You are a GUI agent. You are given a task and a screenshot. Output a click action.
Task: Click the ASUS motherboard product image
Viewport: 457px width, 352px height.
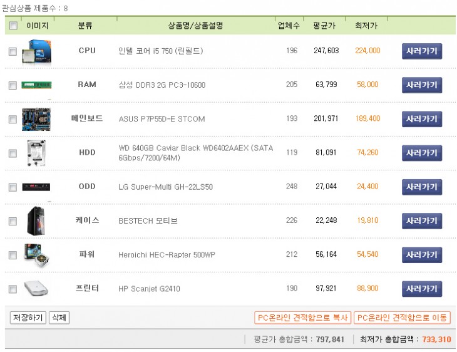click(x=36, y=119)
